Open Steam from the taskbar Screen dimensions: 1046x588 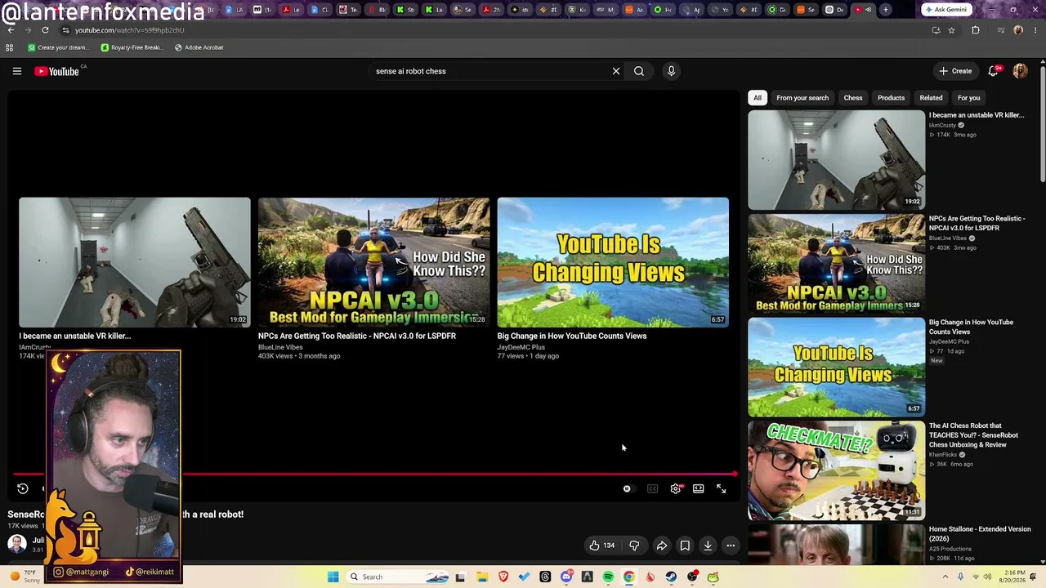click(x=671, y=577)
